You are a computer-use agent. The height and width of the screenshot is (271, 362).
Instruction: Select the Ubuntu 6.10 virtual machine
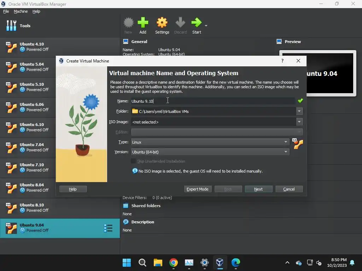[28, 127]
